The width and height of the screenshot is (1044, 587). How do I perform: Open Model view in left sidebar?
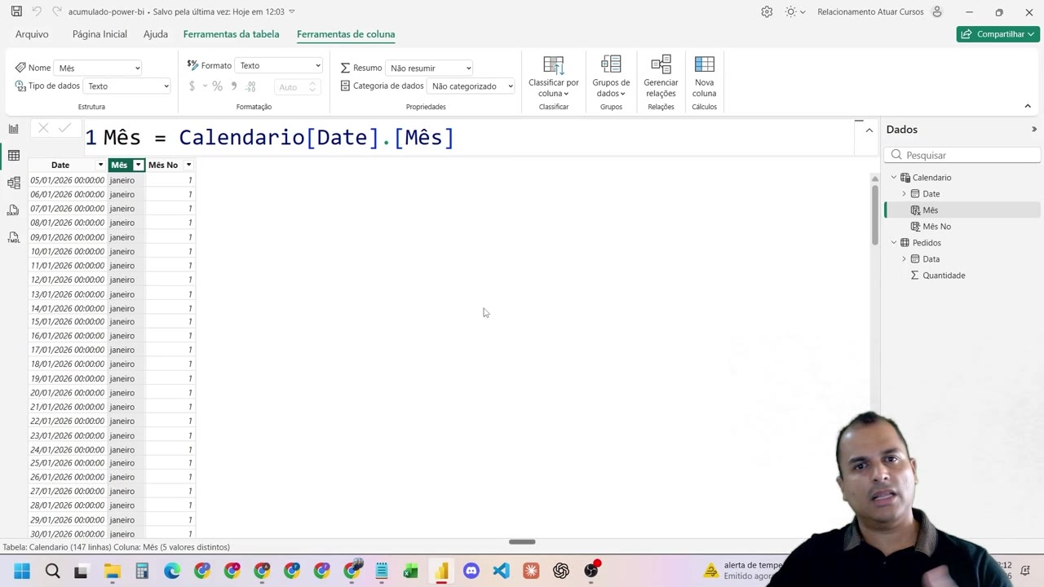(13, 183)
